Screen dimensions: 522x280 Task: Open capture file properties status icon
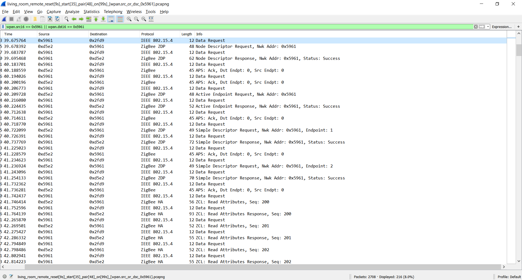[11, 277]
